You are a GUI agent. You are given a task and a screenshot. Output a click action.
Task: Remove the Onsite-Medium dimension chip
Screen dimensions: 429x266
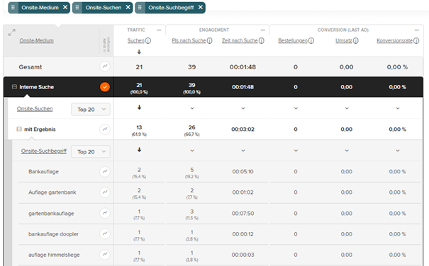65,7
